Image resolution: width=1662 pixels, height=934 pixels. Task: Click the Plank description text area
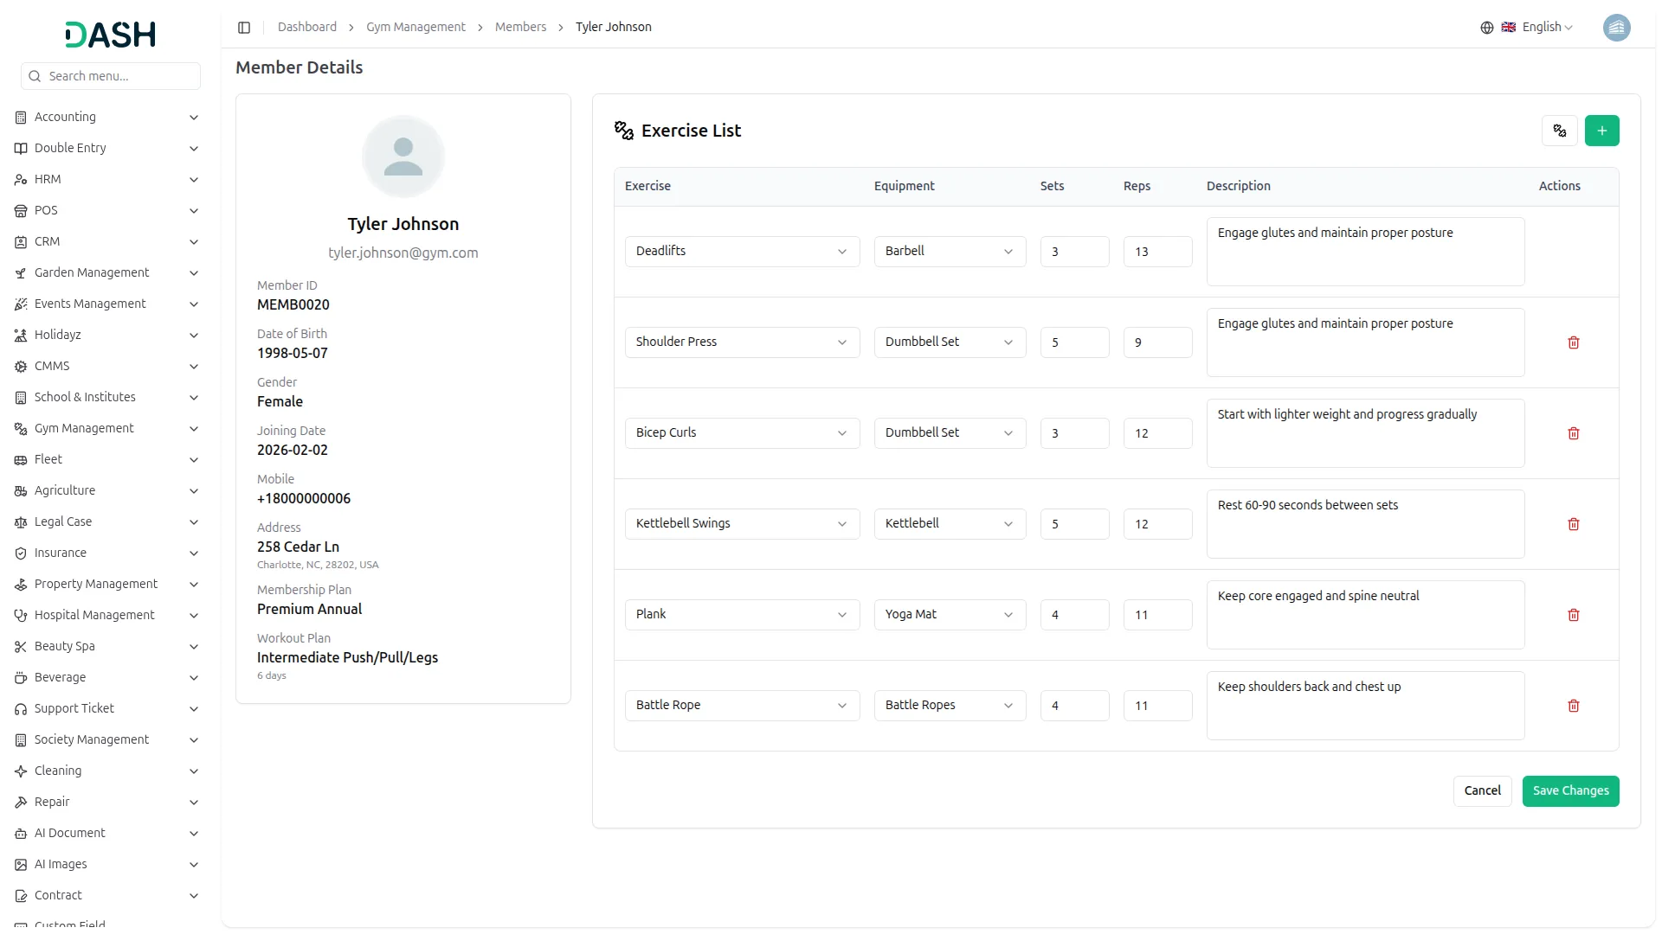pyautogui.click(x=1364, y=615)
